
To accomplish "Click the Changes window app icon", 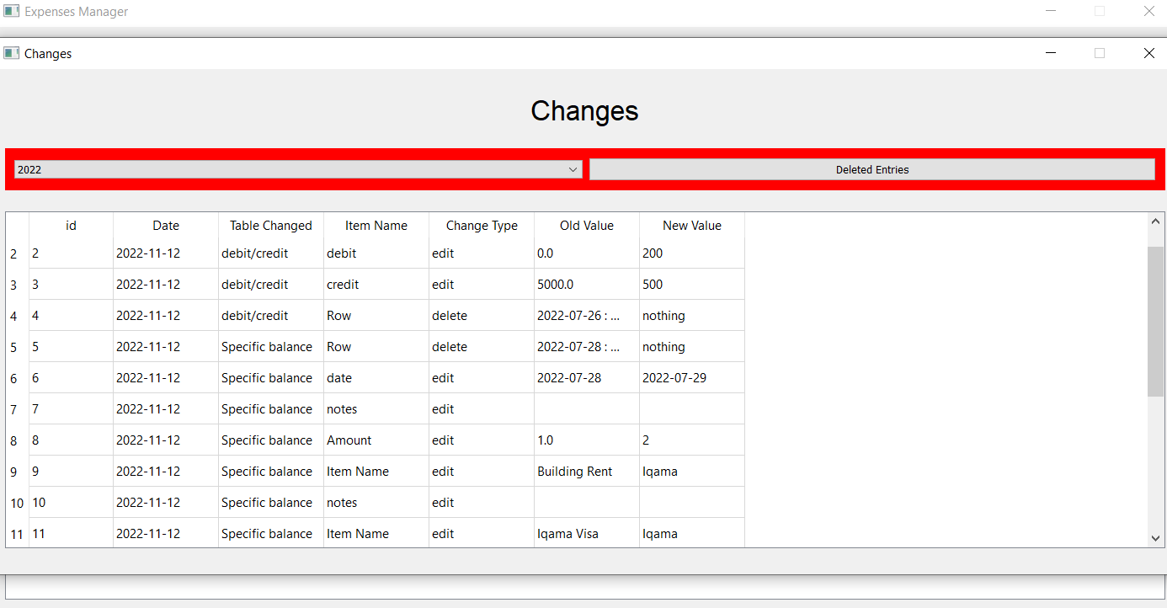I will click(12, 53).
